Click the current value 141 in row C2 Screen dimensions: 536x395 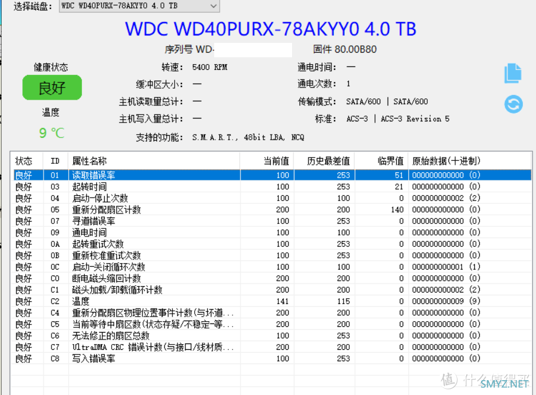click(282, 301)
